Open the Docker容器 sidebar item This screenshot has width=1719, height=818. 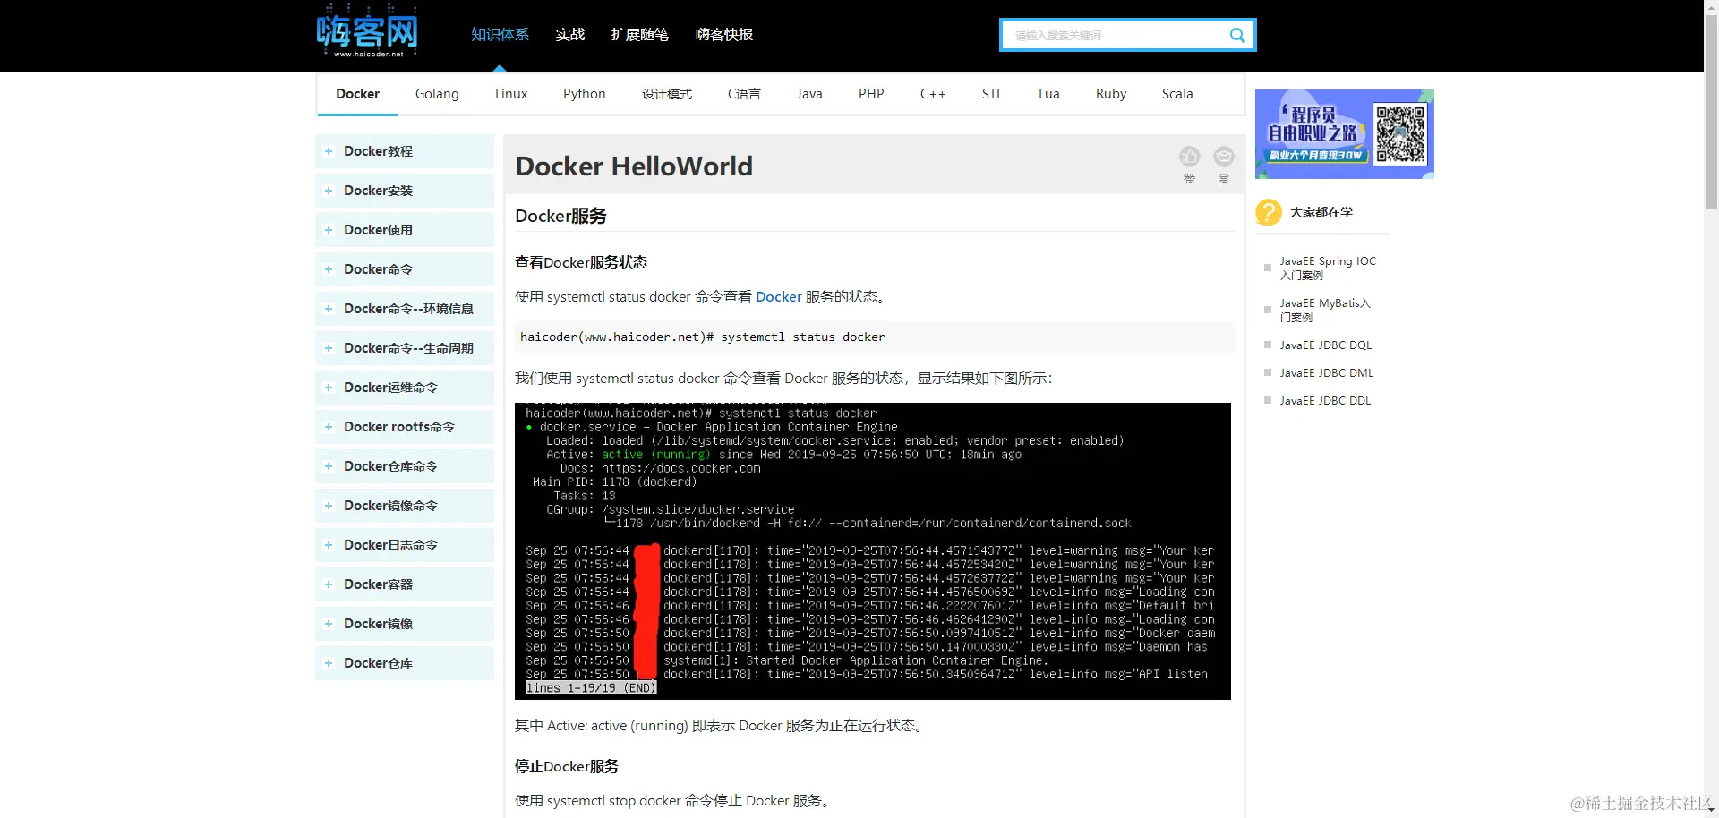405,584
